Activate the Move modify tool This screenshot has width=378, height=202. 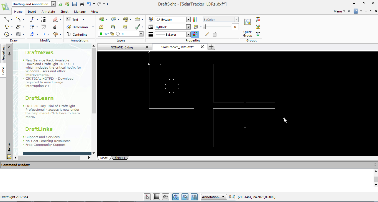click(x=32, y=19)
